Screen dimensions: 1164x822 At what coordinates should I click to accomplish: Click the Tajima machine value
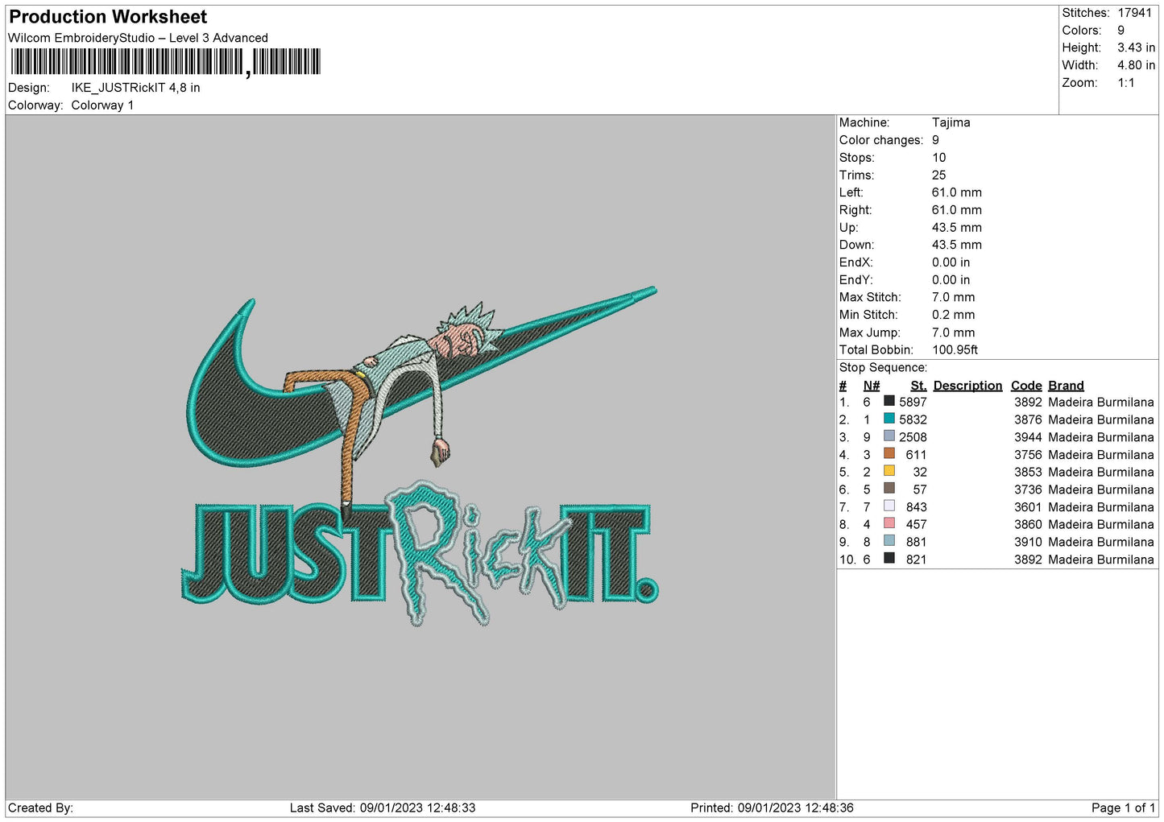click(x=951, y=122)
